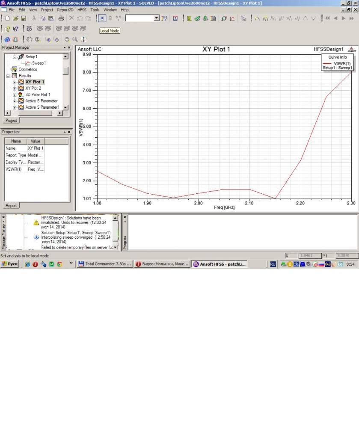The width and height of the screenshot is (359, 438).
Task: Expand the Active S Parameter node
Action: [x=15, y=101]
